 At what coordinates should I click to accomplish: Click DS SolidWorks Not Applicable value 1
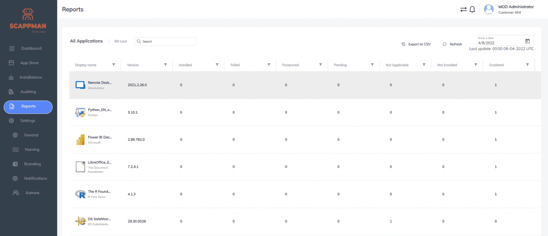[391, 222]
